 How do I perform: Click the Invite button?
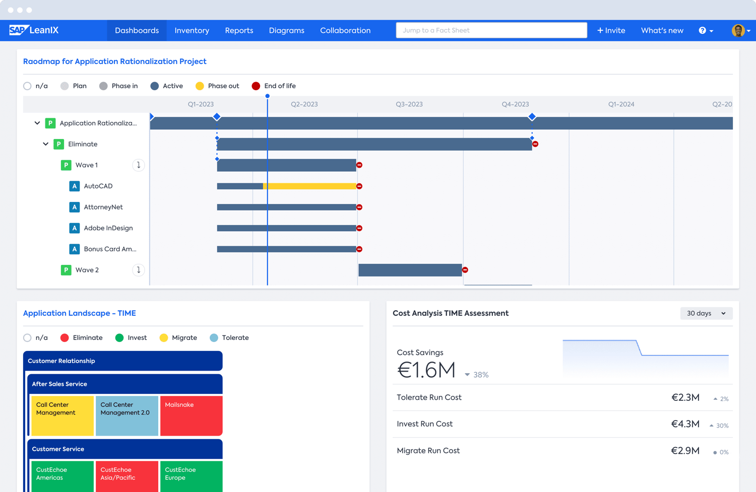pyautogui.click(x=611, y=30)
